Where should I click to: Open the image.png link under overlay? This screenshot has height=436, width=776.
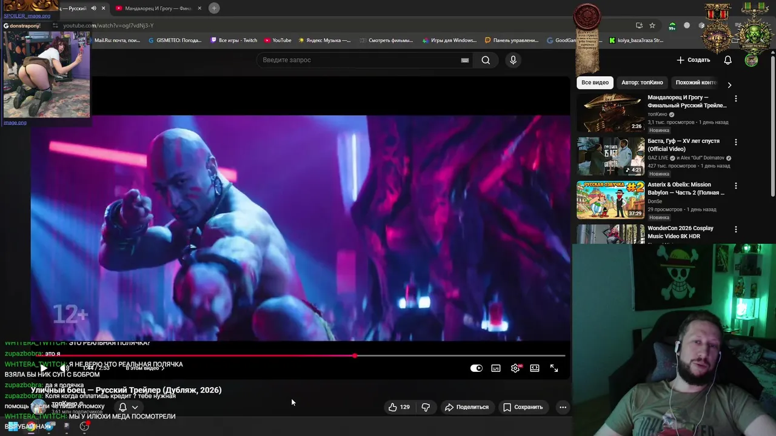[15, 122]
